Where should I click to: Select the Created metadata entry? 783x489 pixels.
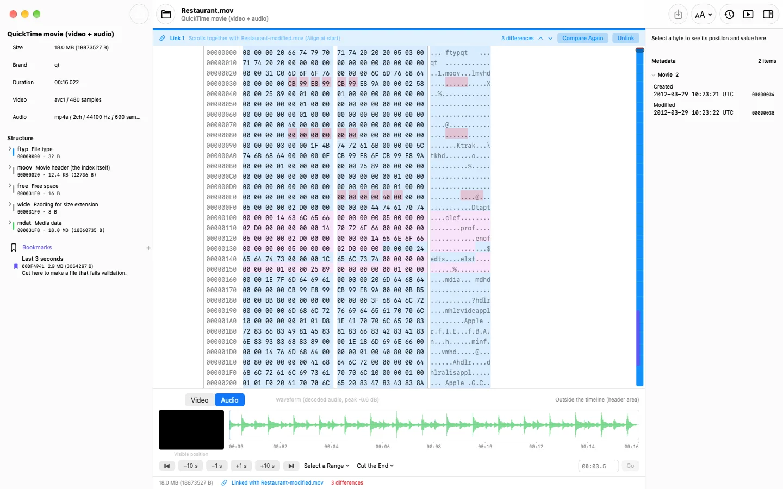[x=714, y=91]
